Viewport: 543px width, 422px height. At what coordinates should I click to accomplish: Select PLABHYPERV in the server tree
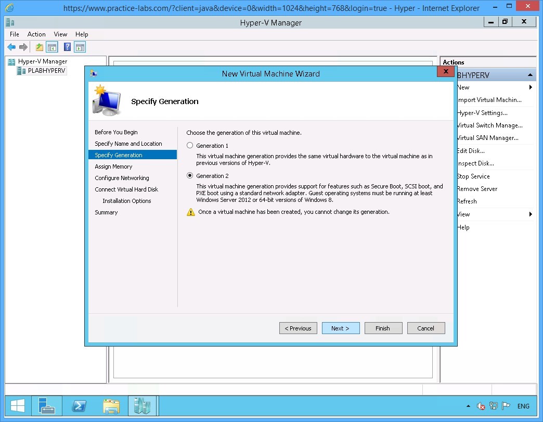pos(47,70)
